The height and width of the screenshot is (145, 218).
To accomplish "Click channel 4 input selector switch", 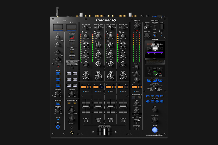I will (x=123, y=27).
